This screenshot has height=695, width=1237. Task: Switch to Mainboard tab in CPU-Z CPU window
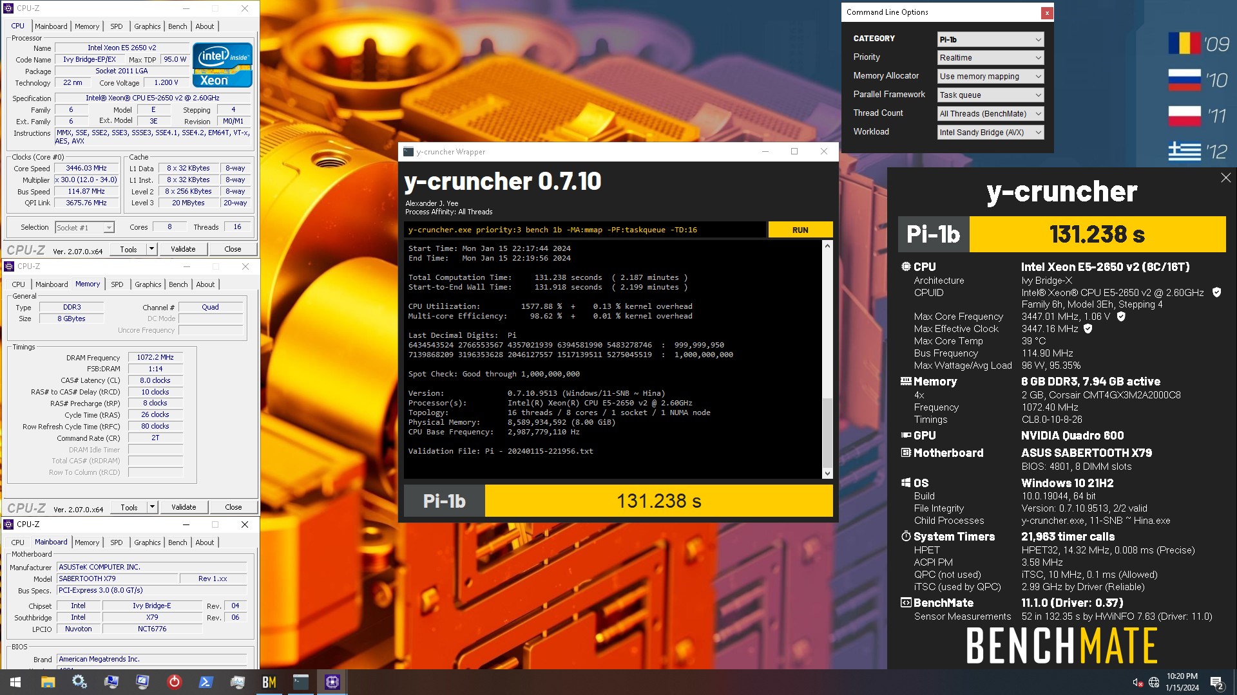(51, 26)
